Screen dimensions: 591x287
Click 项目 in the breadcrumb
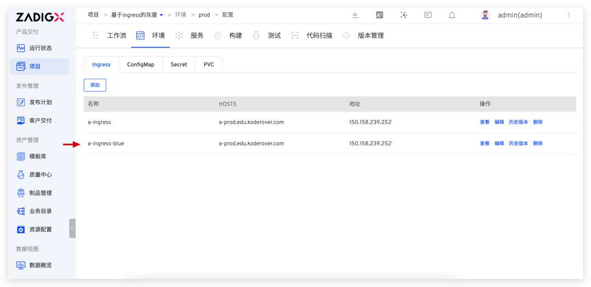[x=93, y=15]
